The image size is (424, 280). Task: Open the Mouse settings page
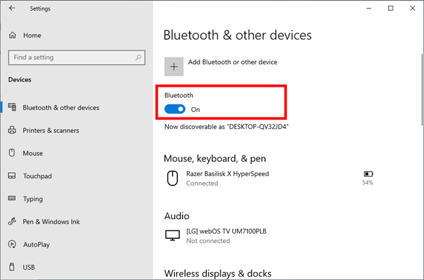(x=33, y=153)
